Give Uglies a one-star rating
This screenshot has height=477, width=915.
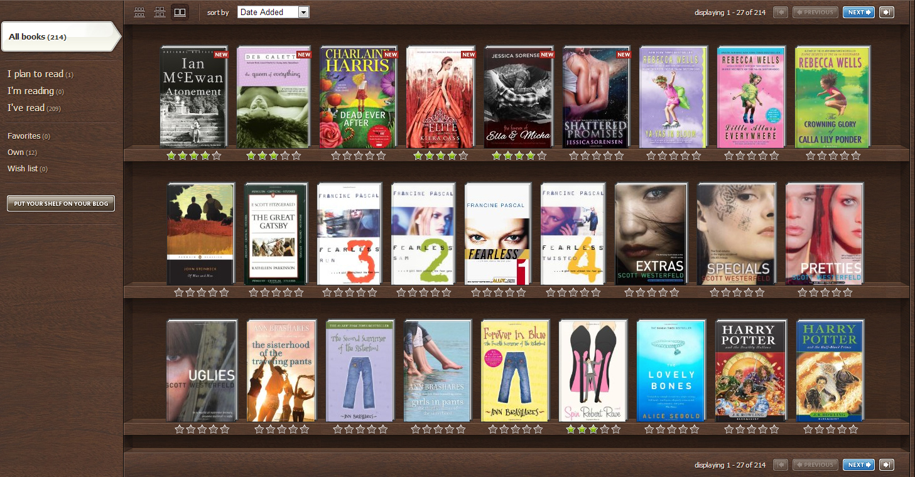click(180, 429)
